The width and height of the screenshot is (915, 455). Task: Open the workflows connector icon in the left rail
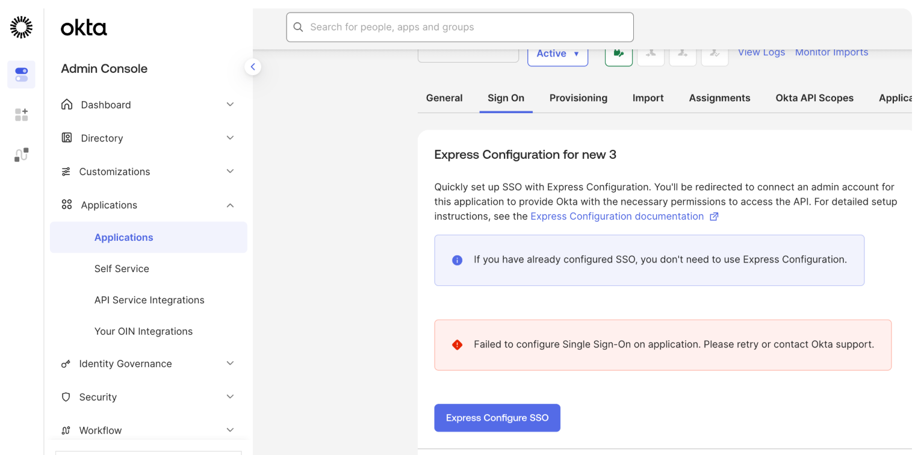click(x=21, y=155)
